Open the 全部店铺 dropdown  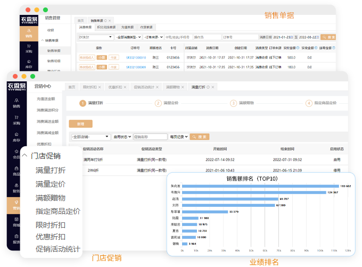[90, 137]
